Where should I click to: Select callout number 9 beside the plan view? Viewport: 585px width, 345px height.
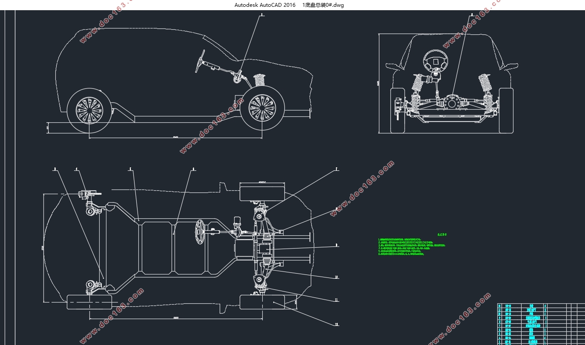click(336, 245)
